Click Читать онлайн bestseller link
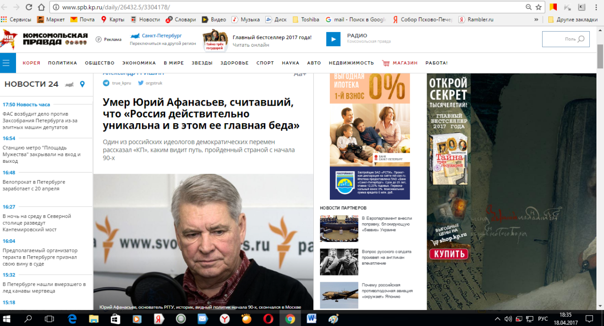604x326 pixels. point(251,45)
